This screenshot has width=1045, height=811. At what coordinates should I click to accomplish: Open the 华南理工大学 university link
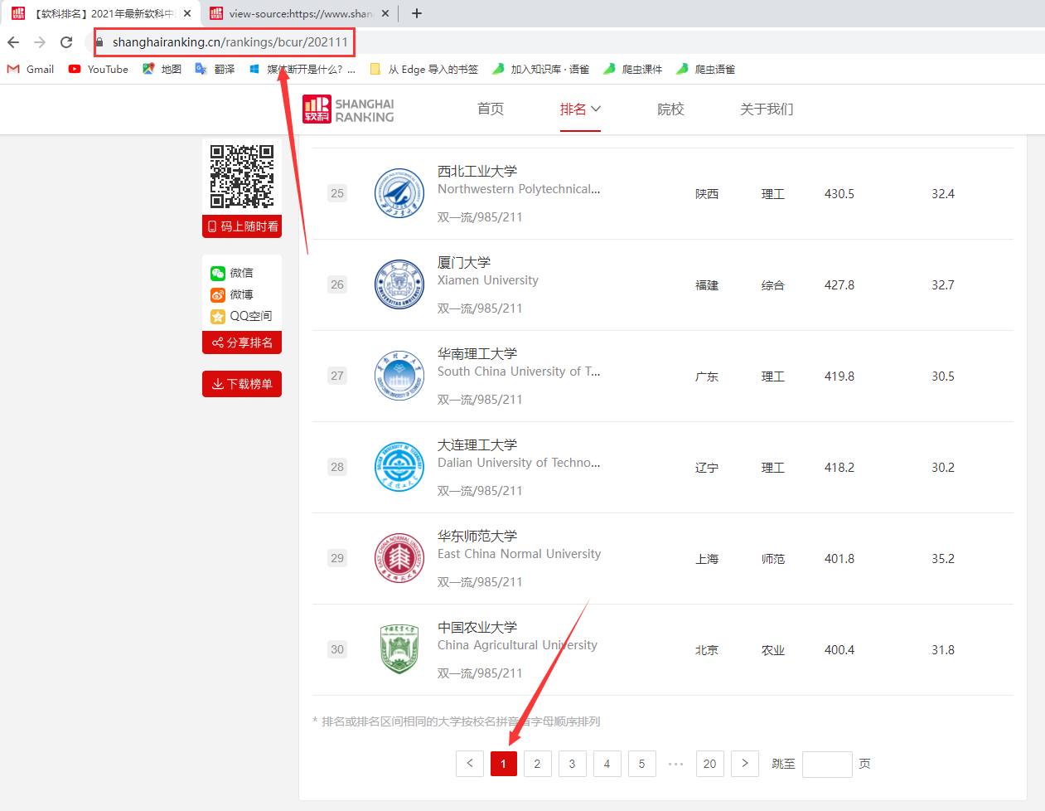tap(477, 353)
